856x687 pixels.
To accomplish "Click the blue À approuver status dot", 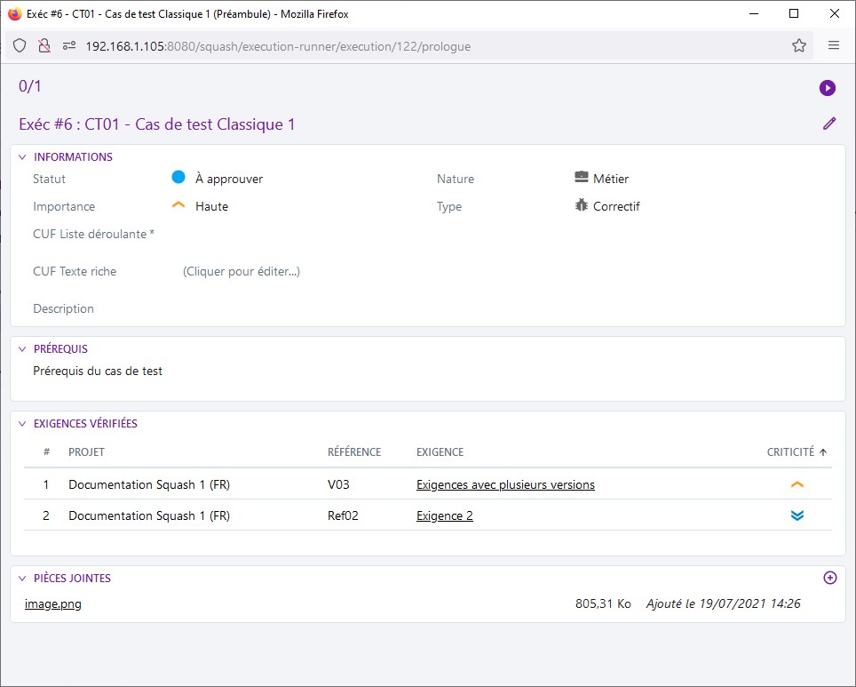I will [178, 178].
